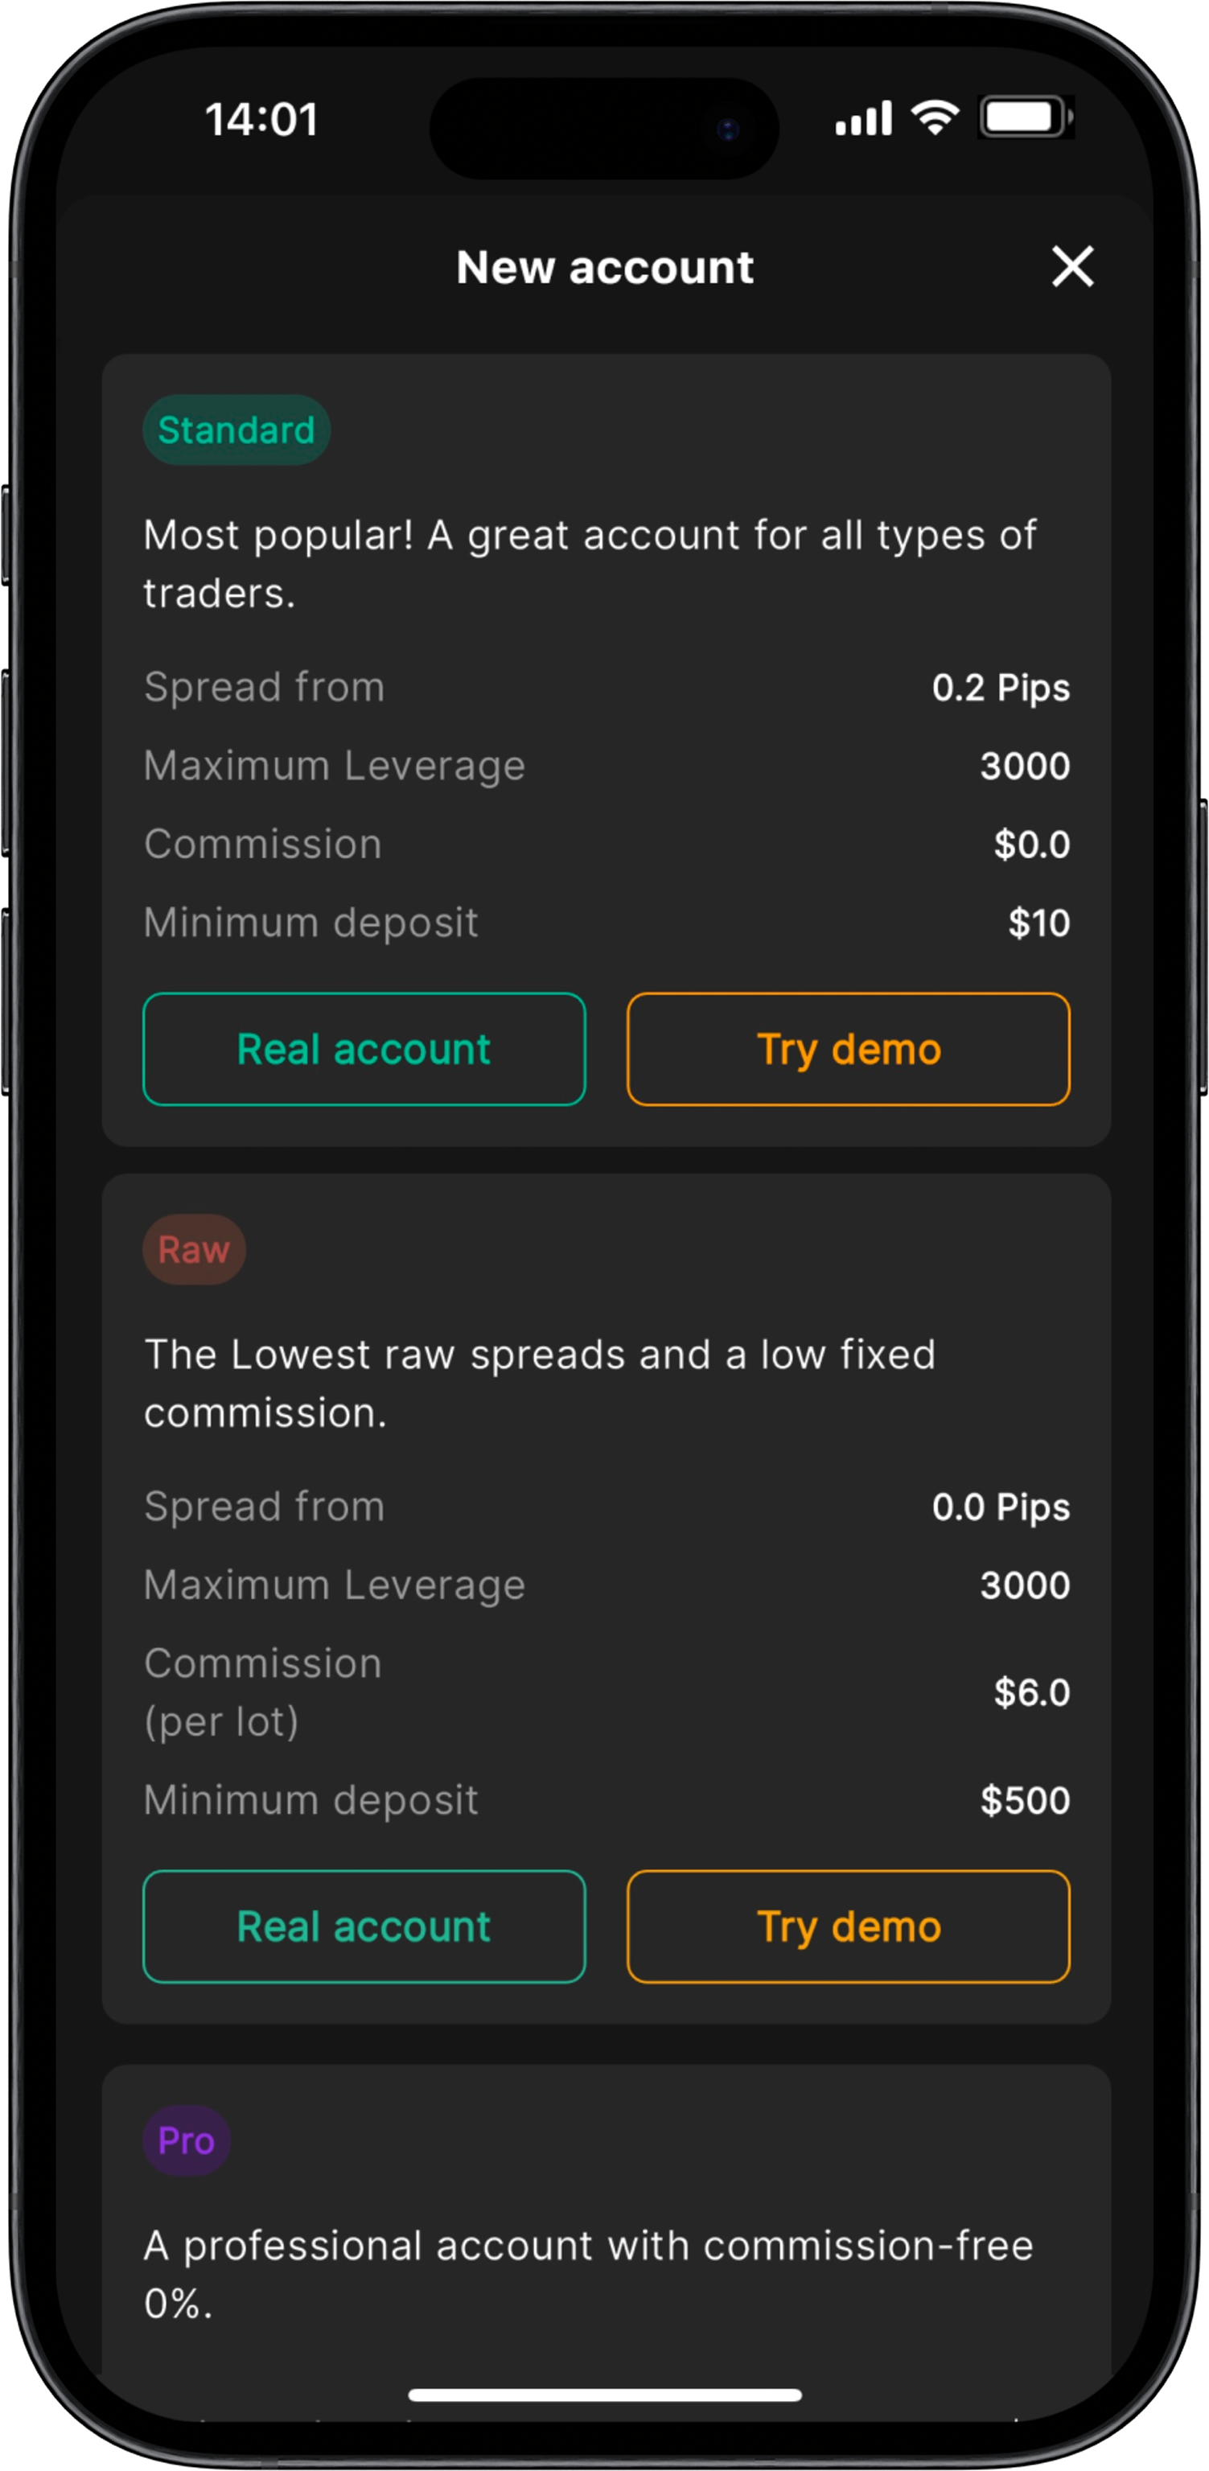This screenshot has height=2471, width=1209.
Task: Close the New account sheet with X
Action: pos(1071,265)
